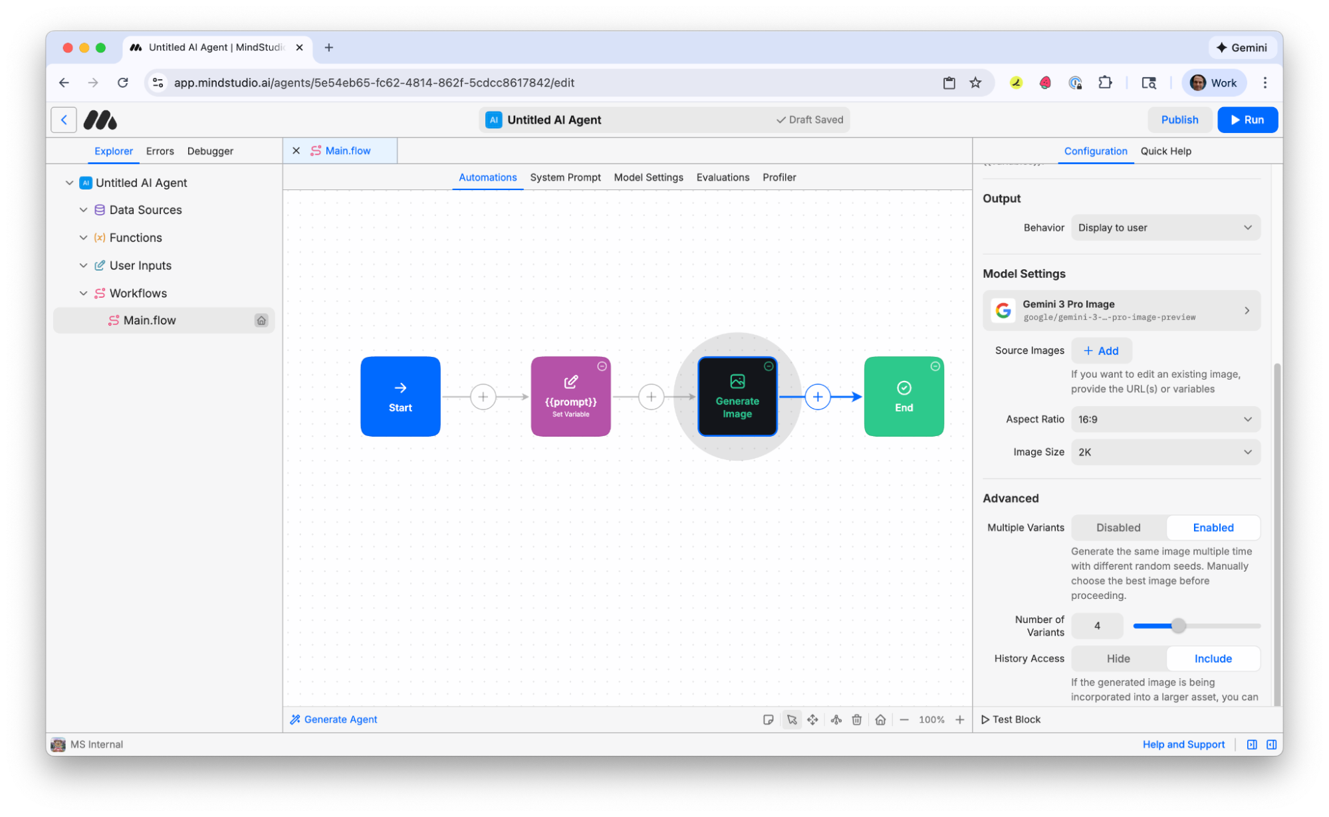
Task: Enable Multiple Variants
Action: 1213,527
